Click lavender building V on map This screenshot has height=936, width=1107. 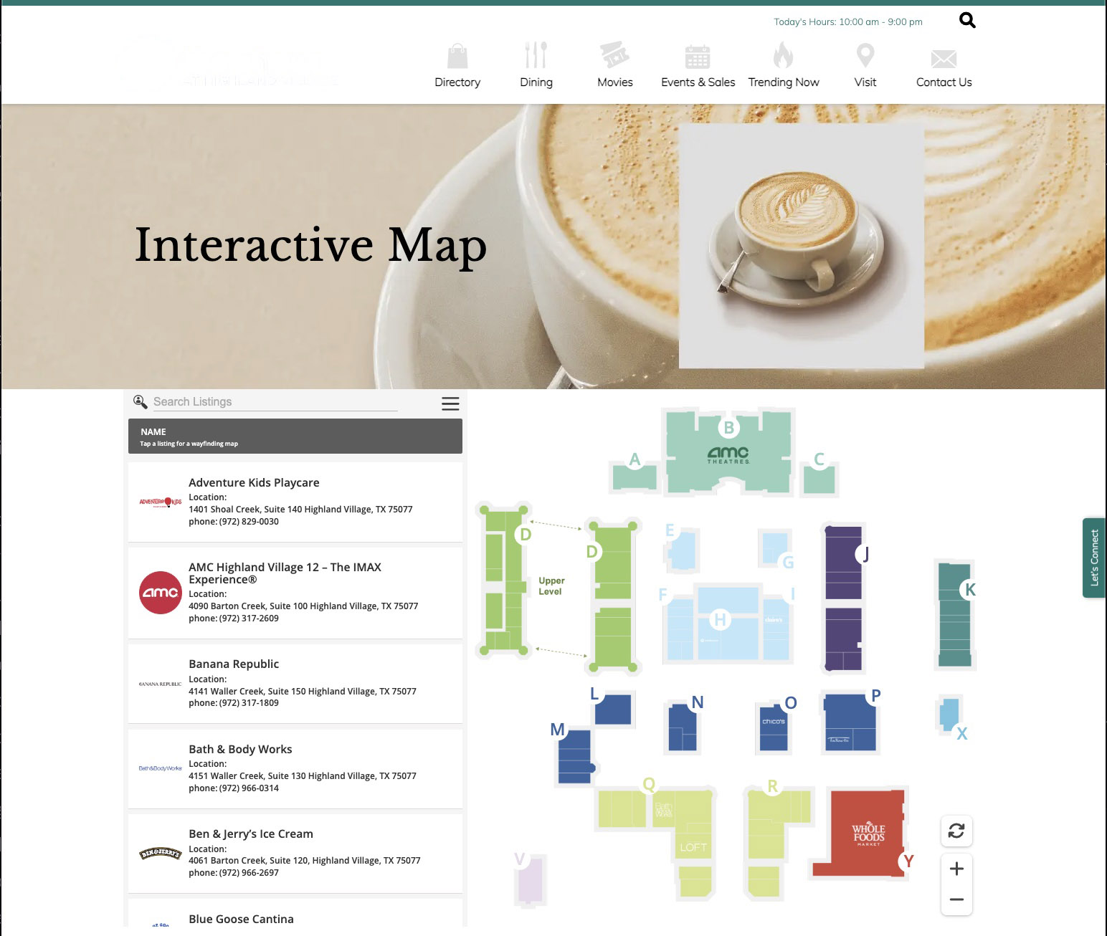530,880
